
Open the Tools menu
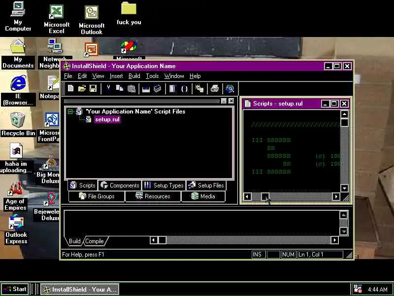pos(152,76)
